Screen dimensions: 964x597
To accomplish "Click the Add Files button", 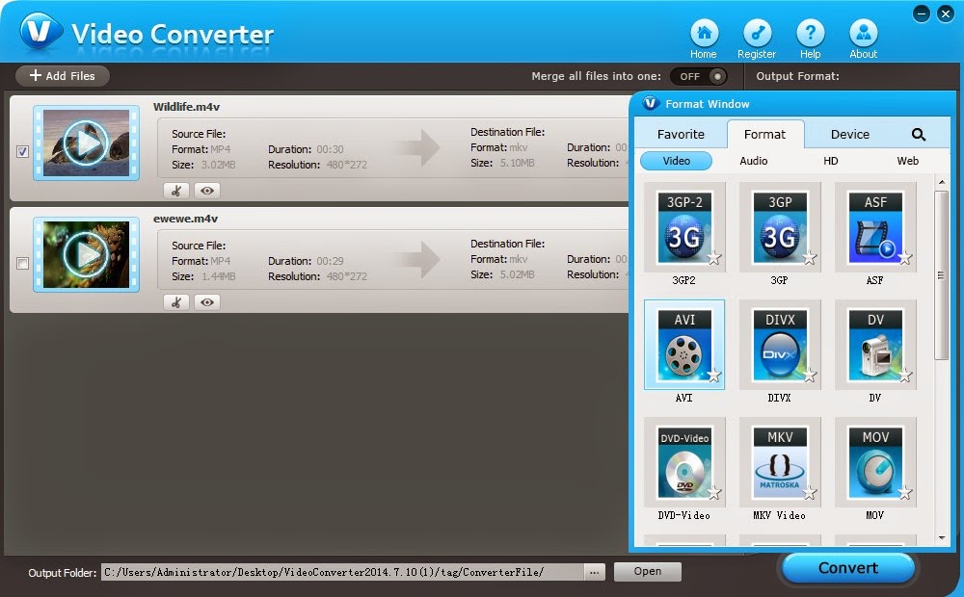I will click(x=62, y=75).
